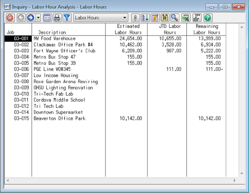Click the A-Z sort icon
The height and width of the screenshot is (193, 249).
point(145,18)
